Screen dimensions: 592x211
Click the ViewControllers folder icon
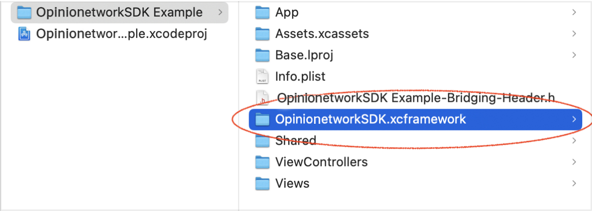tap(262, 162)
